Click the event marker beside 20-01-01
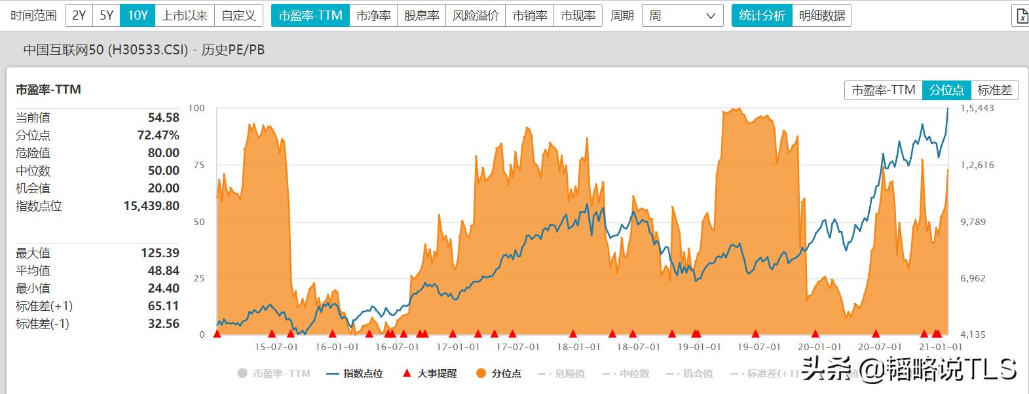The width and height of the screenshot is (1029, 394). point(815,334)
